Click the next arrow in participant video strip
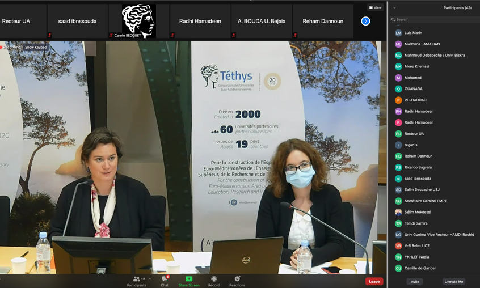Screen dimensions: 480x288 point(365,21)
